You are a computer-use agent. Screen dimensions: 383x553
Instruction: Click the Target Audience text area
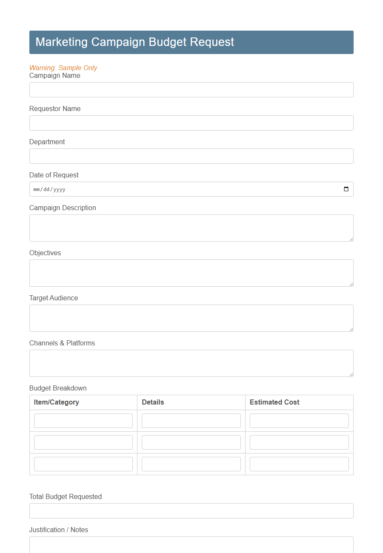[x=191, y=318]
